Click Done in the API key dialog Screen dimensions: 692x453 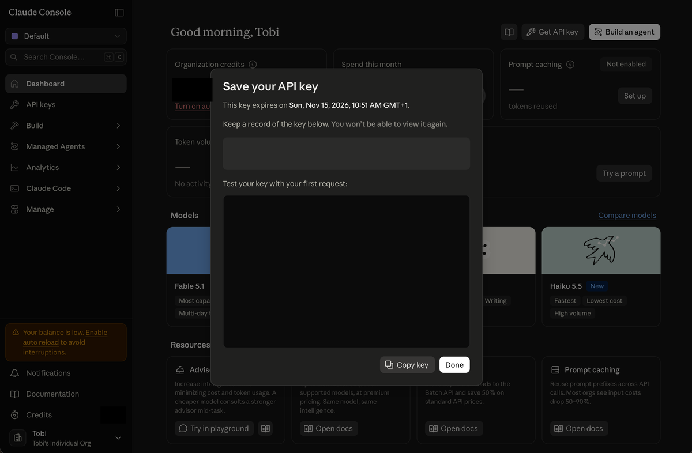[454, 365]
